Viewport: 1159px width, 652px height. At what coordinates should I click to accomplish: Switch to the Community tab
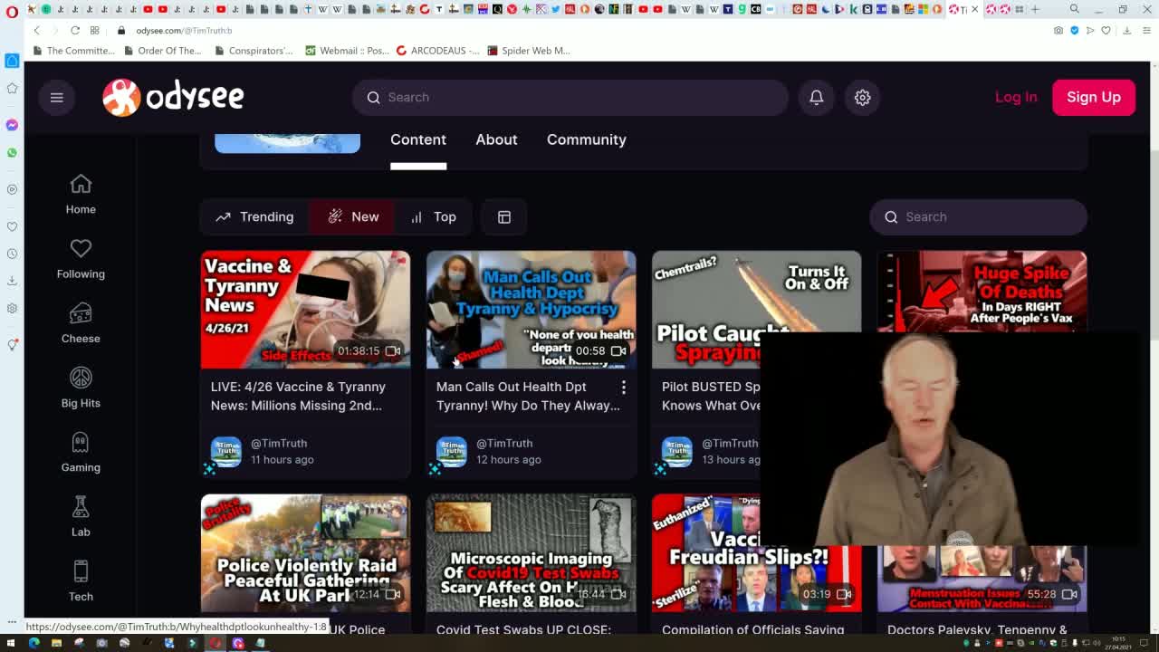[586, 139]
